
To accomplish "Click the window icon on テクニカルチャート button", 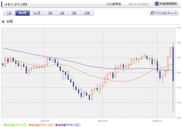I will click(152, 13).
